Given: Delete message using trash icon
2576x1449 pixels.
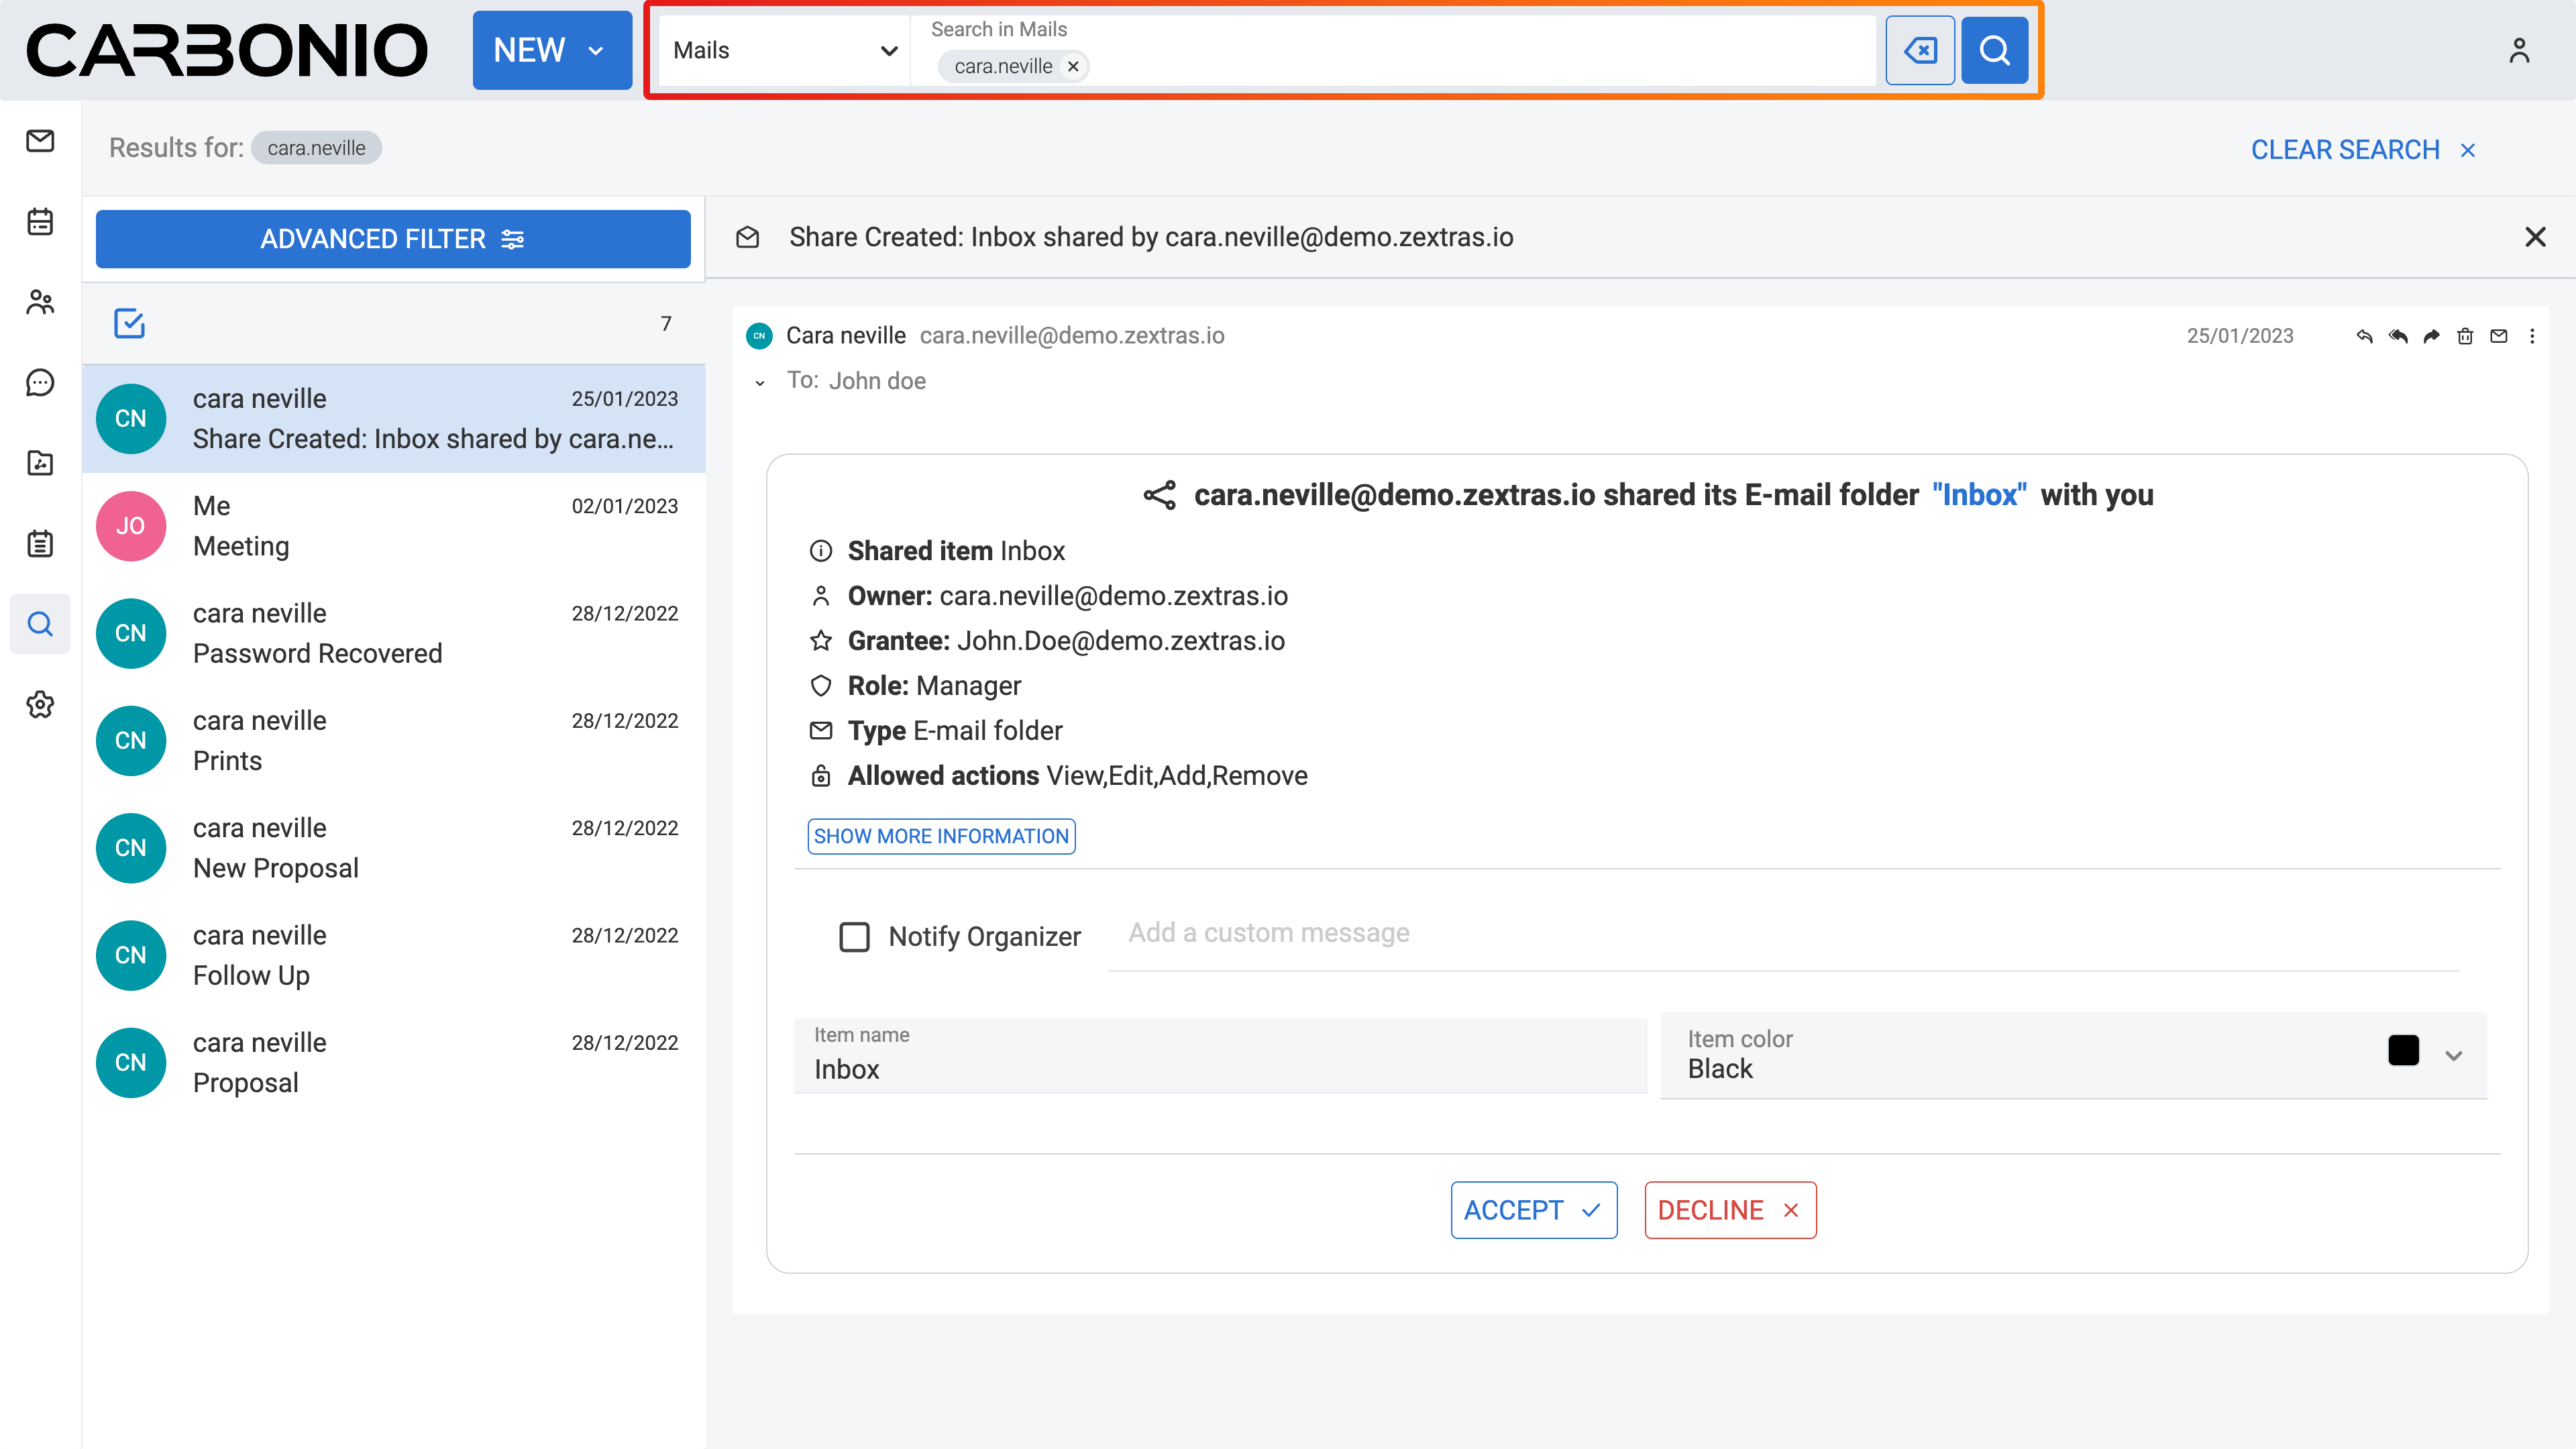Looking at the screenshot, I should tap(2465, 336).
